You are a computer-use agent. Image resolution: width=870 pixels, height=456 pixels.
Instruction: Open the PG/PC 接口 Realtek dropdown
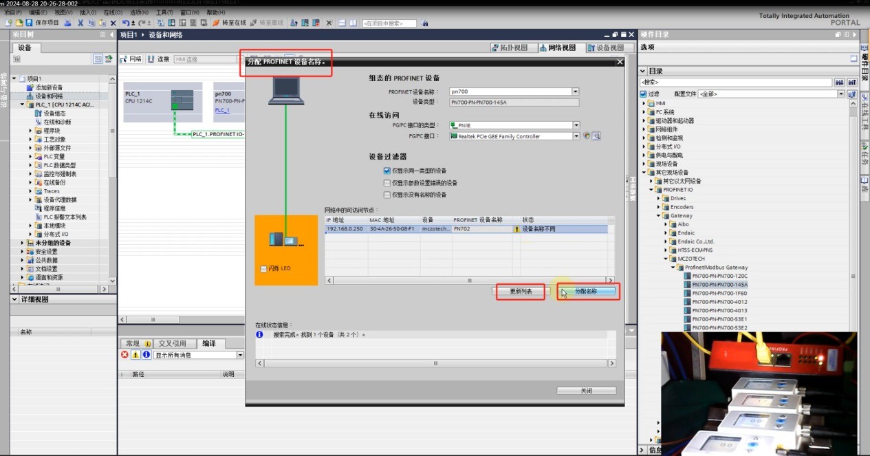click(576, 136)
